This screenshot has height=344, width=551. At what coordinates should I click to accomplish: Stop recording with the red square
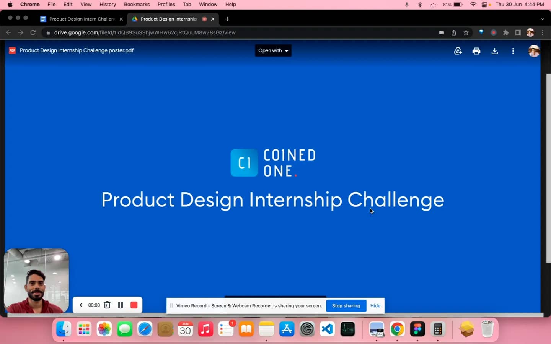tap(134, 305)
